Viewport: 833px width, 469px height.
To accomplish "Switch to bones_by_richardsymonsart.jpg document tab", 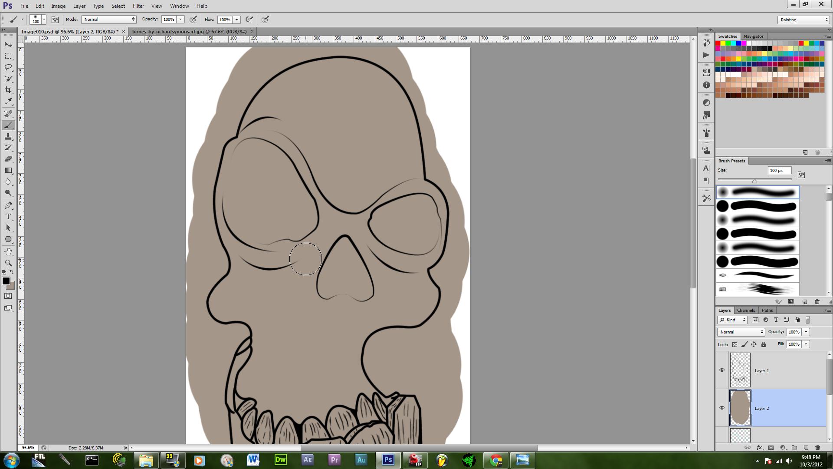I will coord(189,32).
